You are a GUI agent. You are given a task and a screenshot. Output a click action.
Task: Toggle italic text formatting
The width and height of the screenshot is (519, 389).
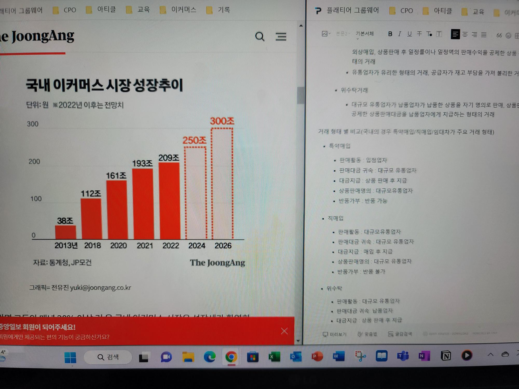pos(400,34)
